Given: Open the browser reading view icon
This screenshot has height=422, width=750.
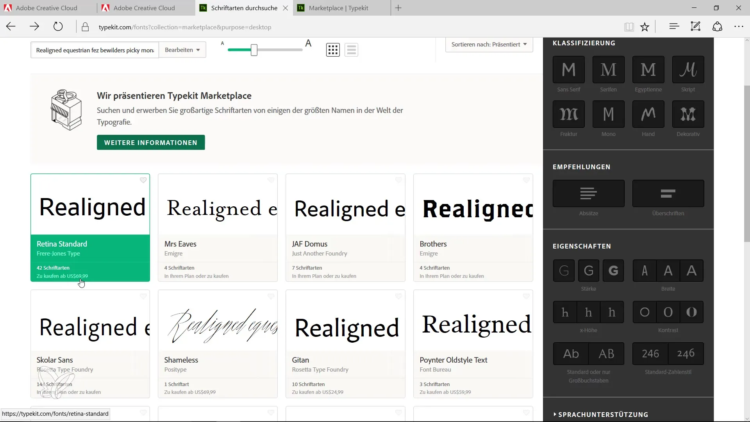Looking at the screenshot, I should [629, 27].
